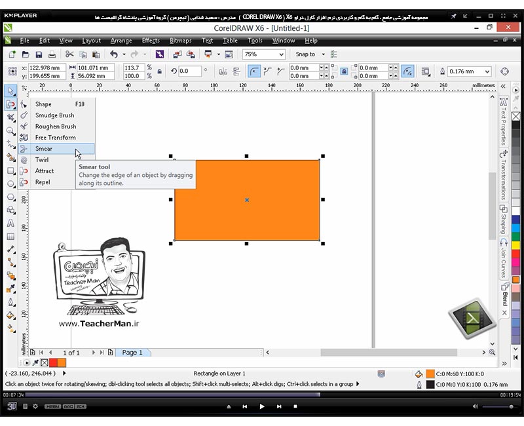The width and height of the screenshot is (524, 426).
Task: Open the Transformations docker tab
Action: coord(504,175)
